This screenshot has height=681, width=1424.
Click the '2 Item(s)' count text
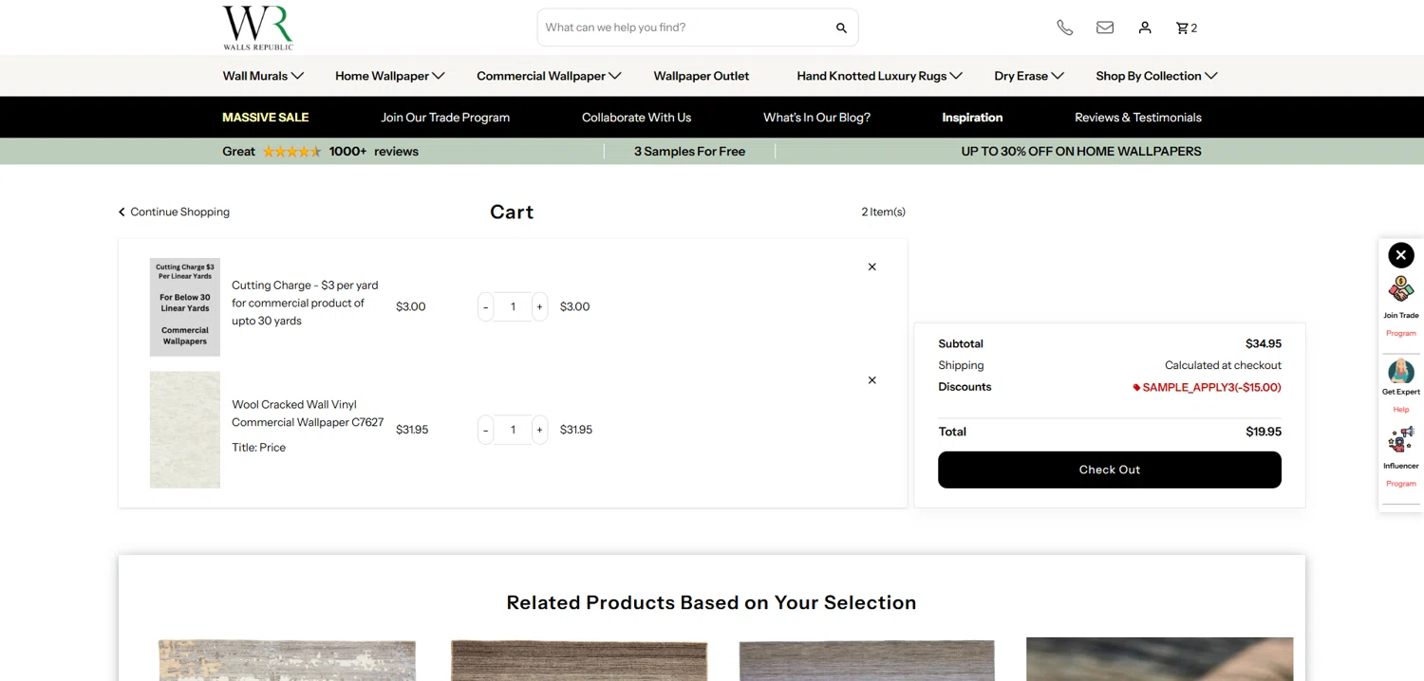point(883,212)
